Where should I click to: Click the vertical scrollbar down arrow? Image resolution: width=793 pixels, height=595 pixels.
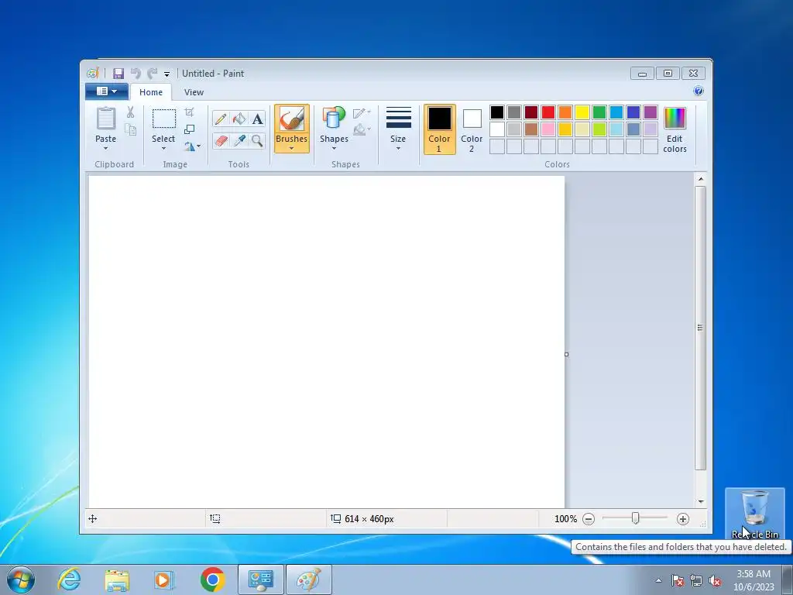pos(700,501)
